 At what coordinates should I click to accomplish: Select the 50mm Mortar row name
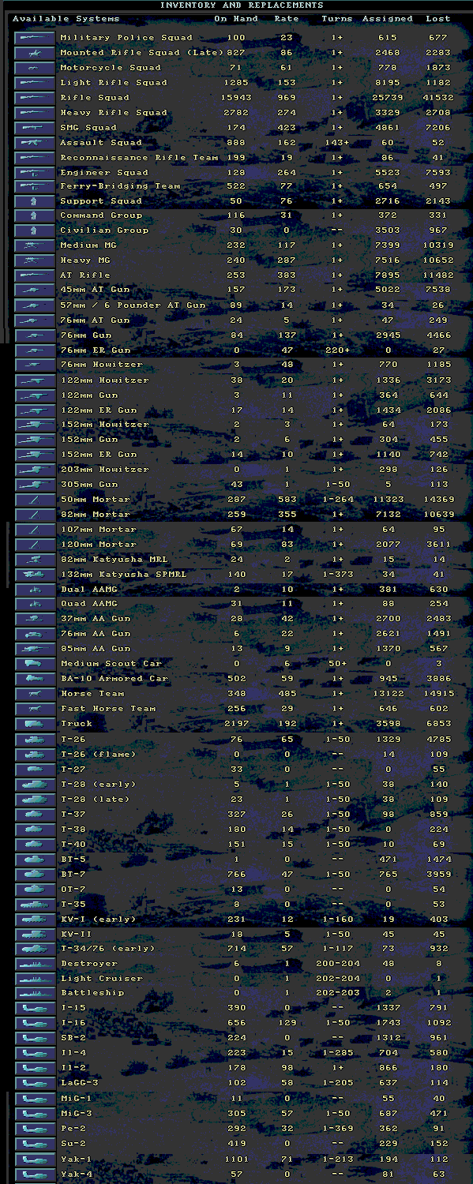(95, 500)
